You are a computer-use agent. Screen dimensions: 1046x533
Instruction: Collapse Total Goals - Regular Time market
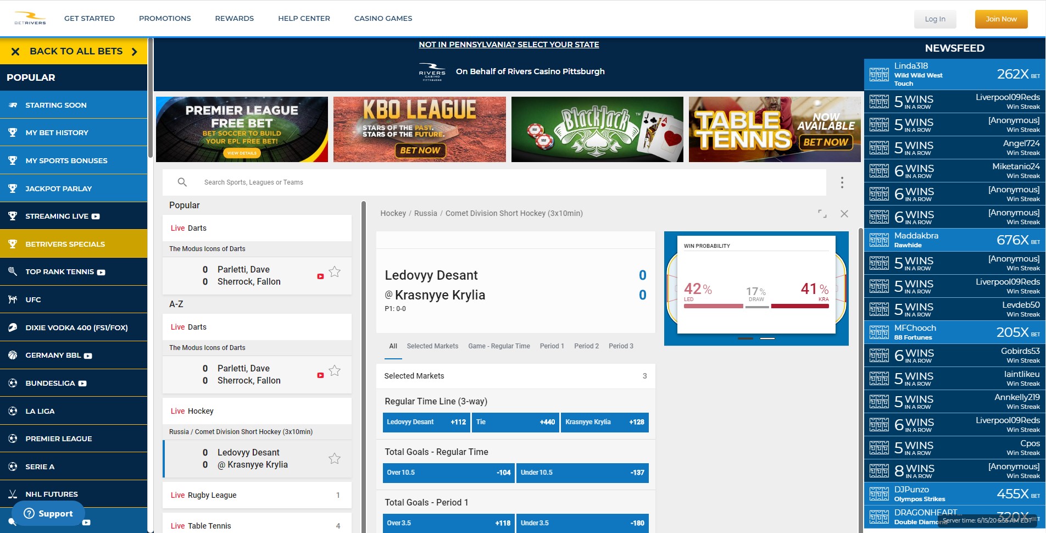[515, 452]
